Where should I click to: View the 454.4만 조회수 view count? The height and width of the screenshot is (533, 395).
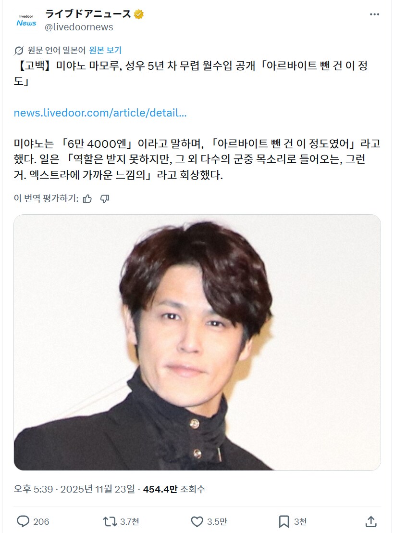click(174, 489)
